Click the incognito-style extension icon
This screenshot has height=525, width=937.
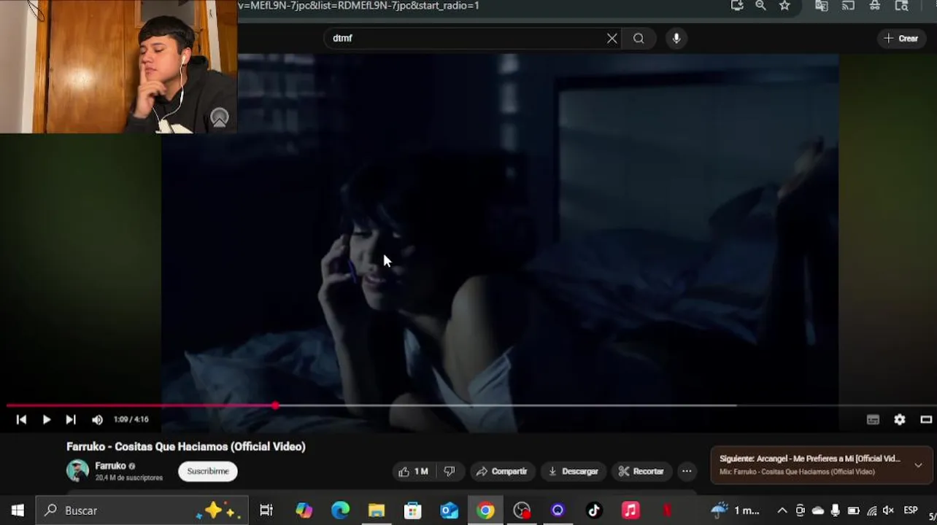(x=875, y=6)
